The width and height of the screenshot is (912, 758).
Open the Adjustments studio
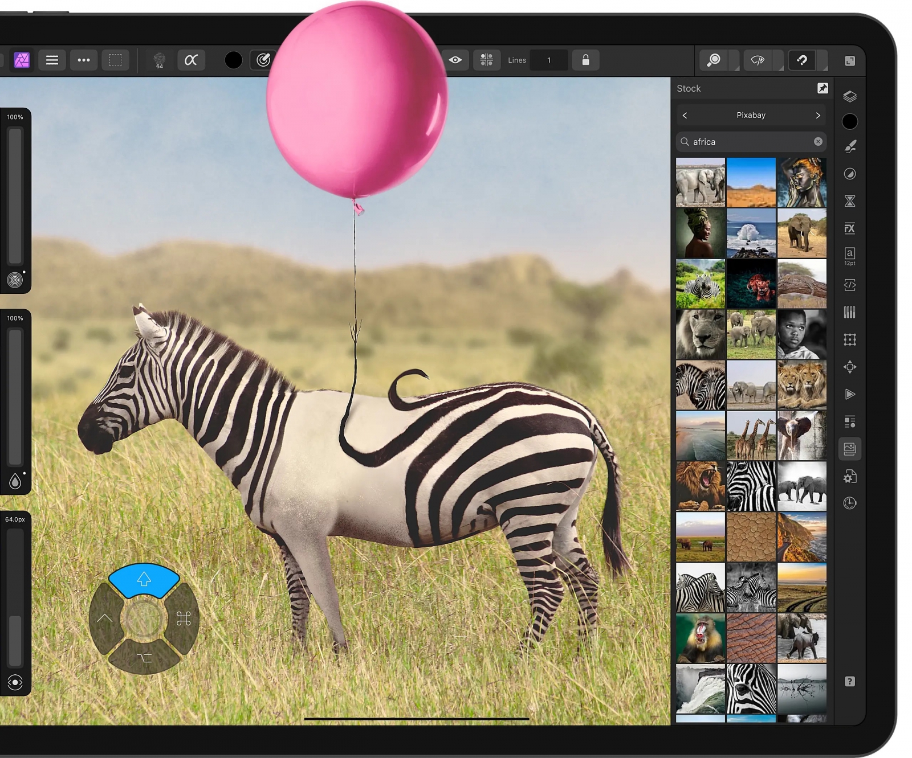(850, 174)
